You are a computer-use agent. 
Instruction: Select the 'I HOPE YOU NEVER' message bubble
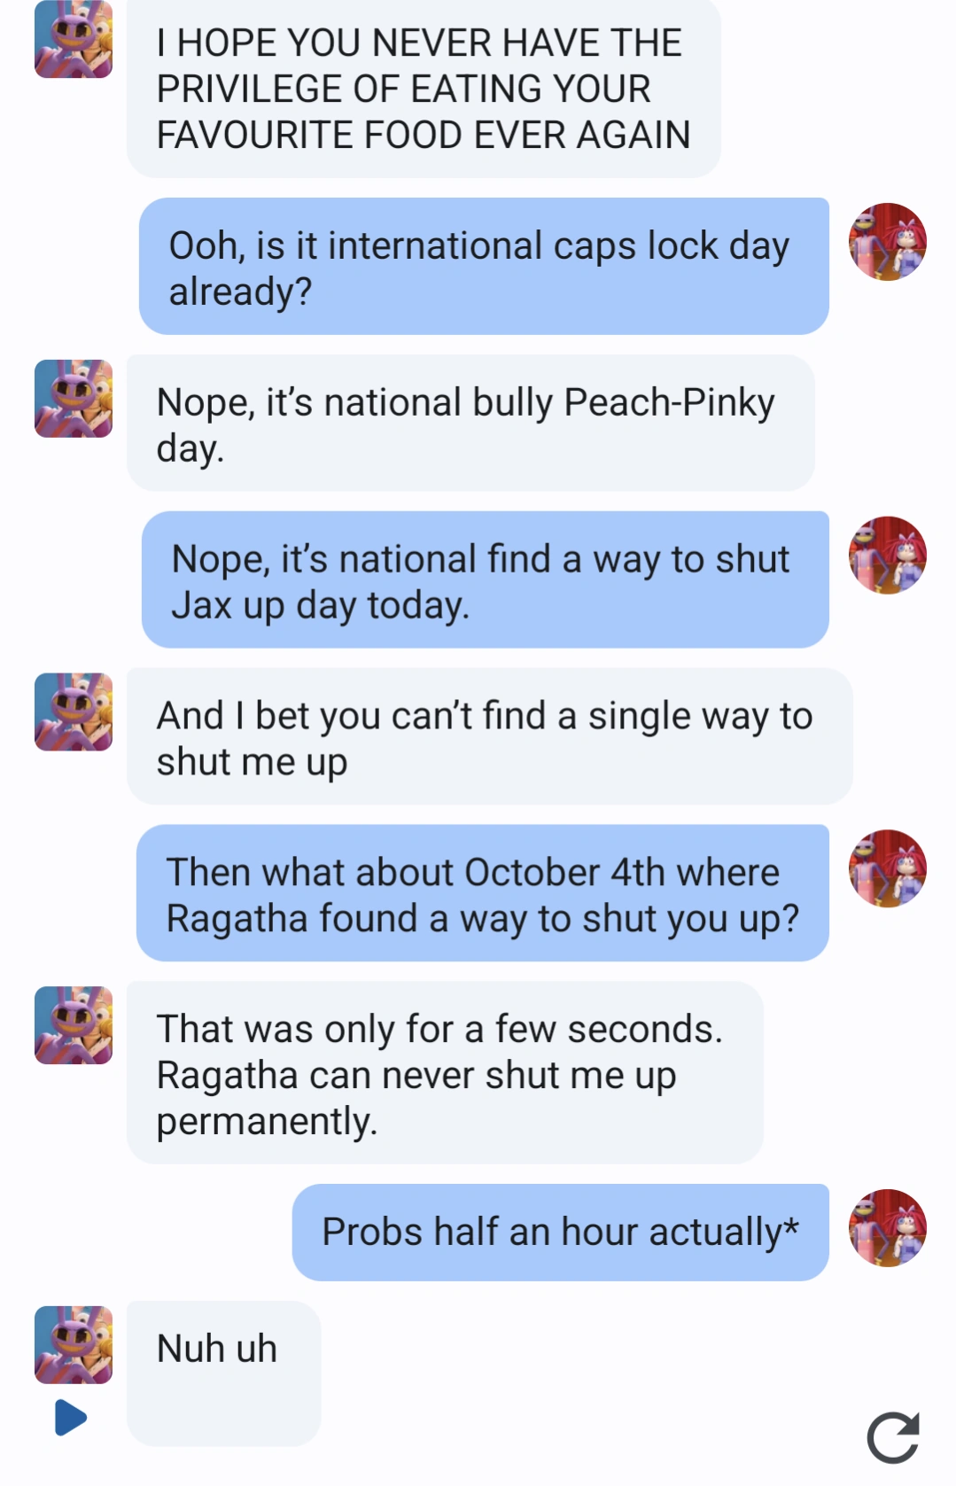(x=424, y=89)
